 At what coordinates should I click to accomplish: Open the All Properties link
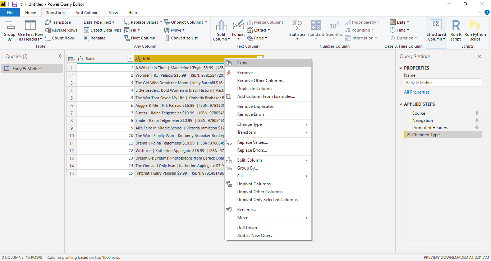click(417, 92)
